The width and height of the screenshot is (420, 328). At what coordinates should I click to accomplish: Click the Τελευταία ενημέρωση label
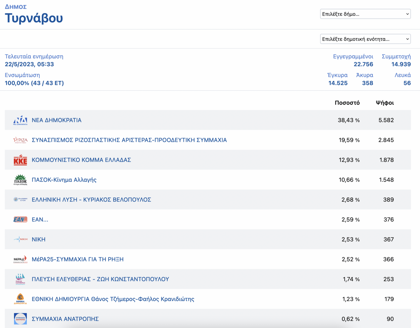point(34,56)
